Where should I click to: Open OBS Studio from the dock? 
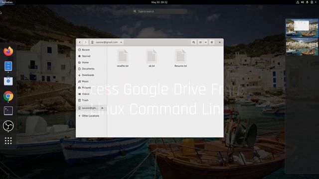tap(8, 126)
